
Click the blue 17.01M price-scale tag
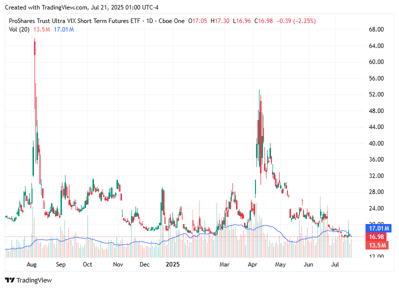[x=378, y=228]
